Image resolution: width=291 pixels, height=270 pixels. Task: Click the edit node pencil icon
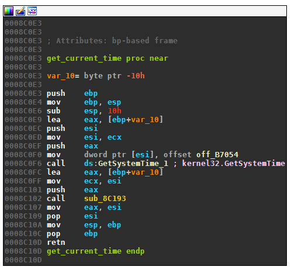click(x=20, y=11)
